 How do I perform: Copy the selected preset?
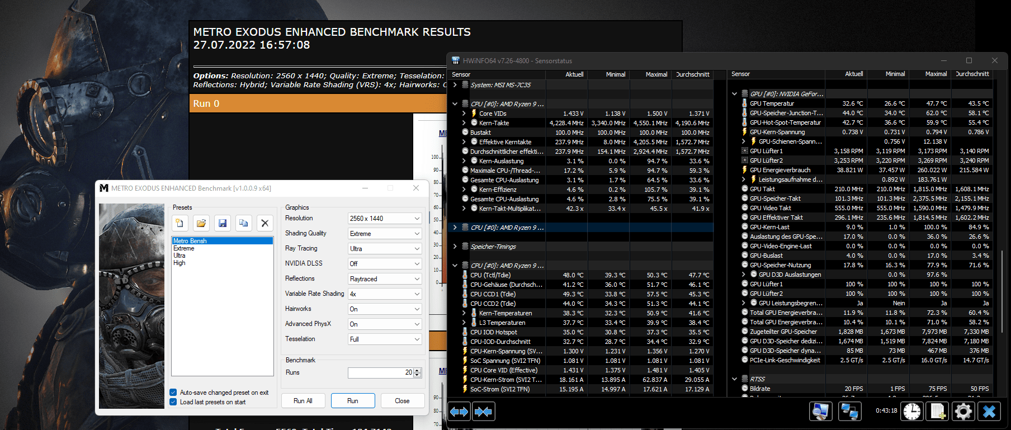coord(244,223)
